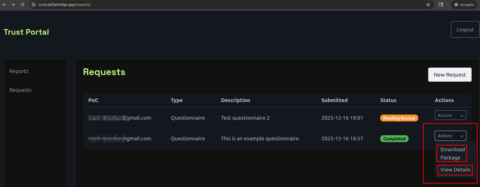
Task: Choose Download Package from the Actions menu
Action: [x=452, y=153]
